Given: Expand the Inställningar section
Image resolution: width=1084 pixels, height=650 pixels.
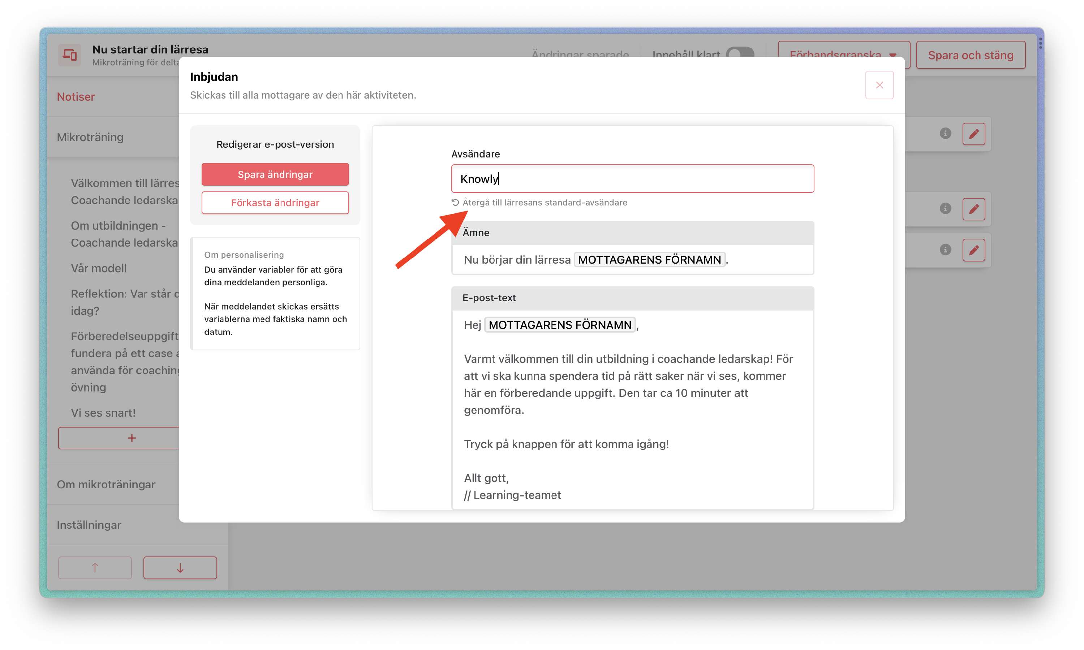Looking at the screenshot, I should tap(89, 525).
